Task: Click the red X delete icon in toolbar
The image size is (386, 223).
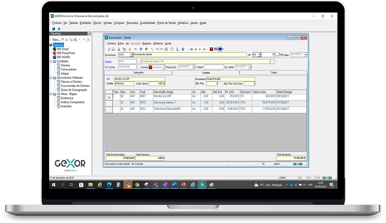Action: coord(130,49)
